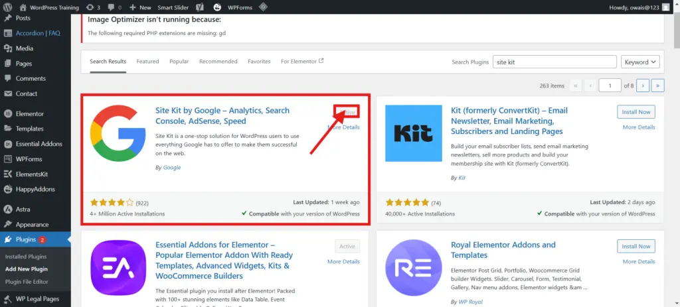Click the '263 items' count text

tap(552, 86)
